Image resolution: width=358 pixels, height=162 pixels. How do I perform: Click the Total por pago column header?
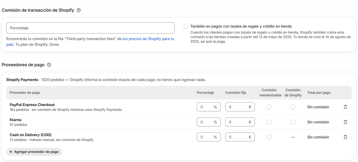pos(319,93)
